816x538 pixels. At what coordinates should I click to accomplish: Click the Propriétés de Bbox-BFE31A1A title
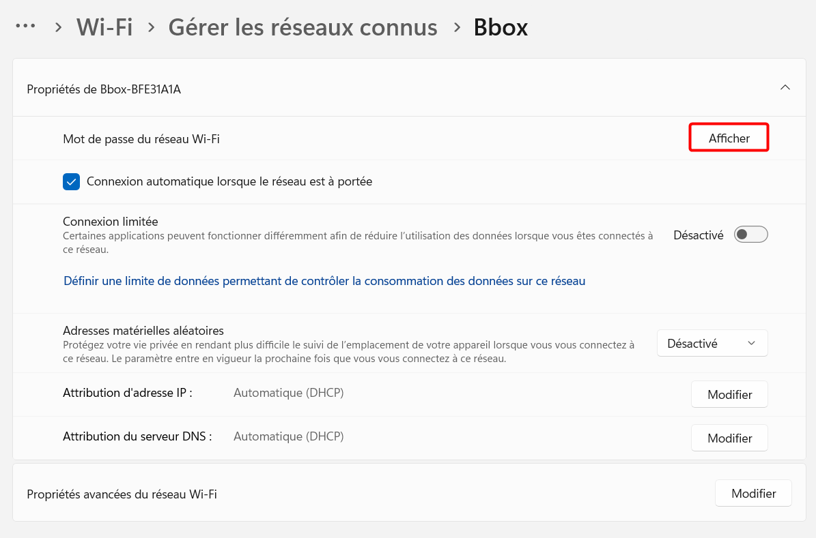pyautogui.click(x=104, y=89)
